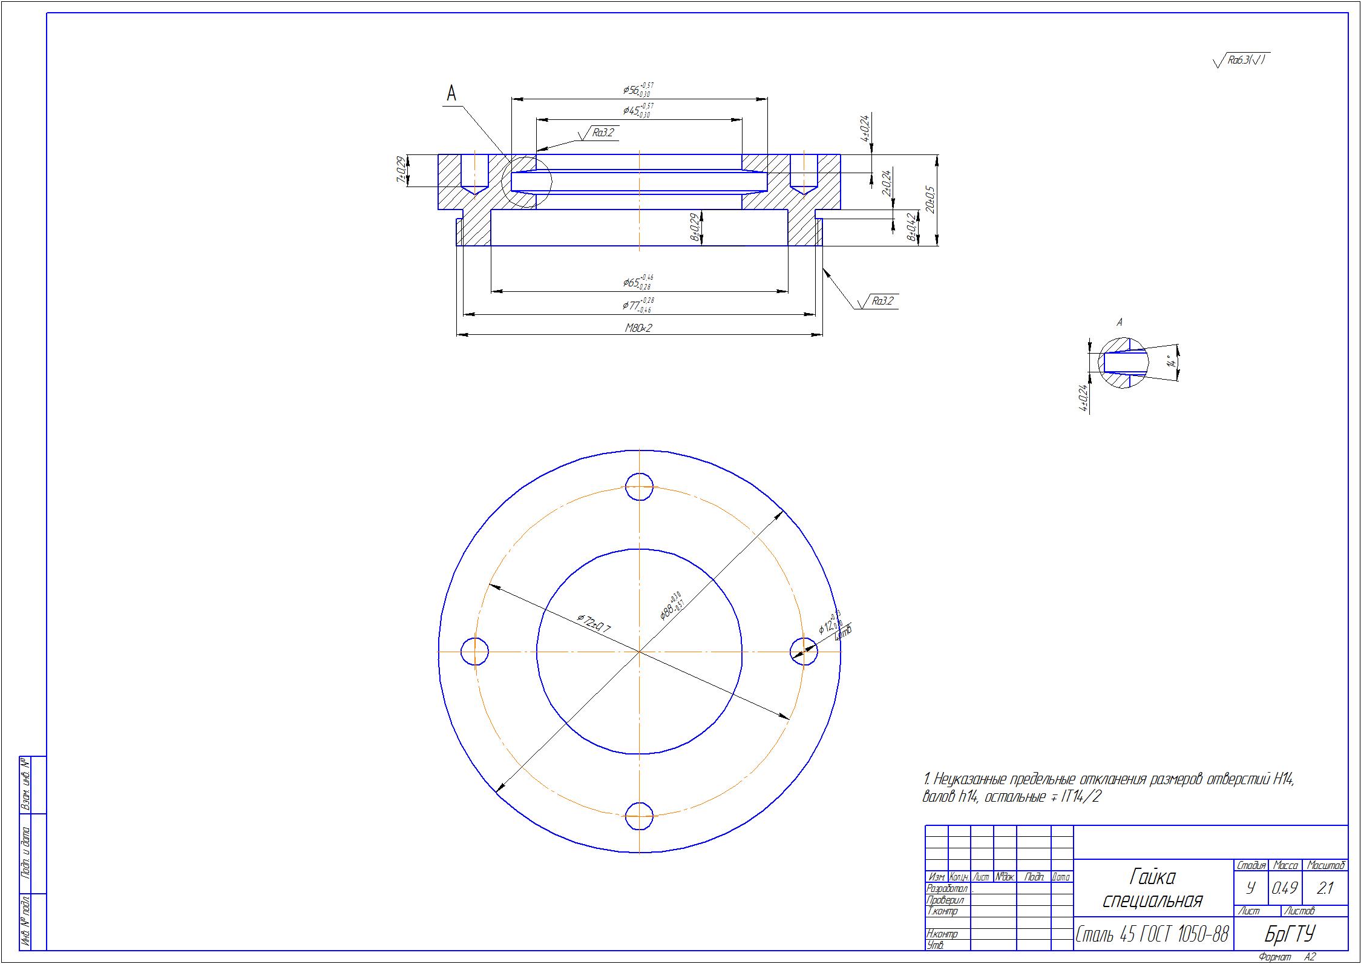1361x964 pixels.
Task: Select the 'Разработал' row label
Action: 947,888
